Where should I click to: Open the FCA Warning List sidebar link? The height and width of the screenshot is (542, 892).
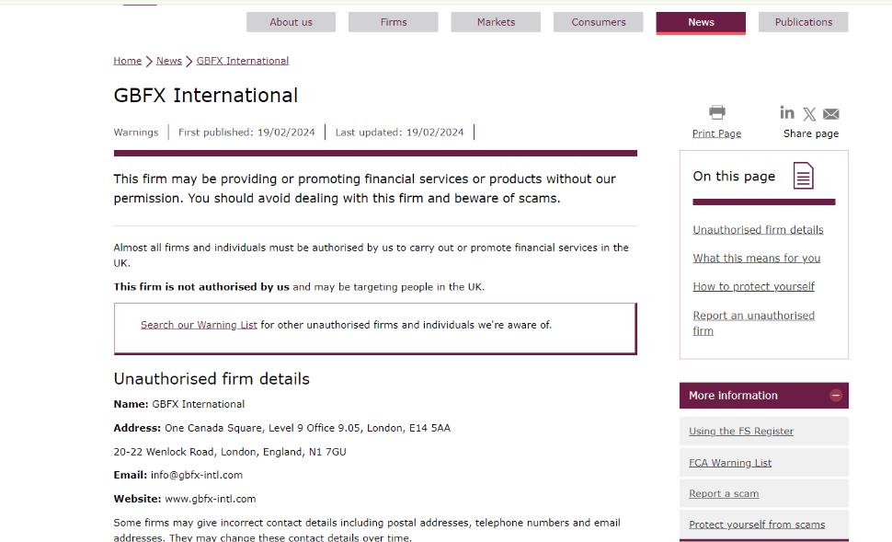pyautogui.click(x=730, y=463)
